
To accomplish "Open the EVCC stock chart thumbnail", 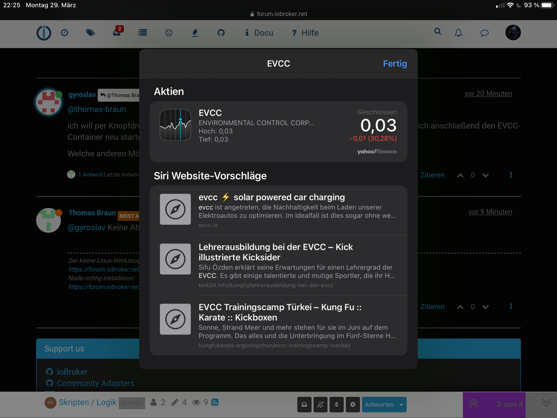I will pos(175,125).
